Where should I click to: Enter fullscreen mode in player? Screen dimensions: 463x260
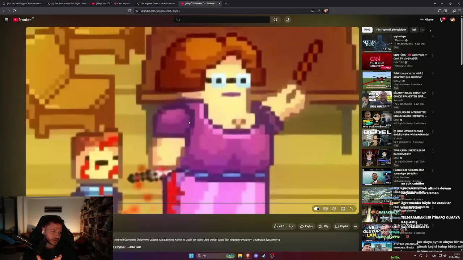pos(352,209)
